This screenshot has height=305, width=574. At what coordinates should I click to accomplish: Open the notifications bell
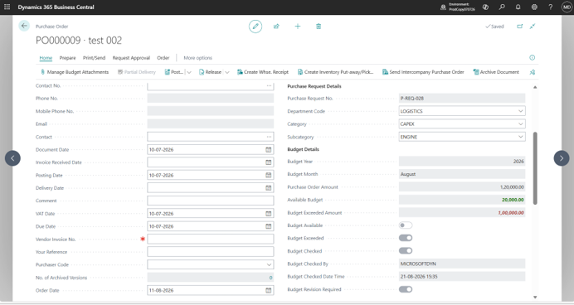518,7
